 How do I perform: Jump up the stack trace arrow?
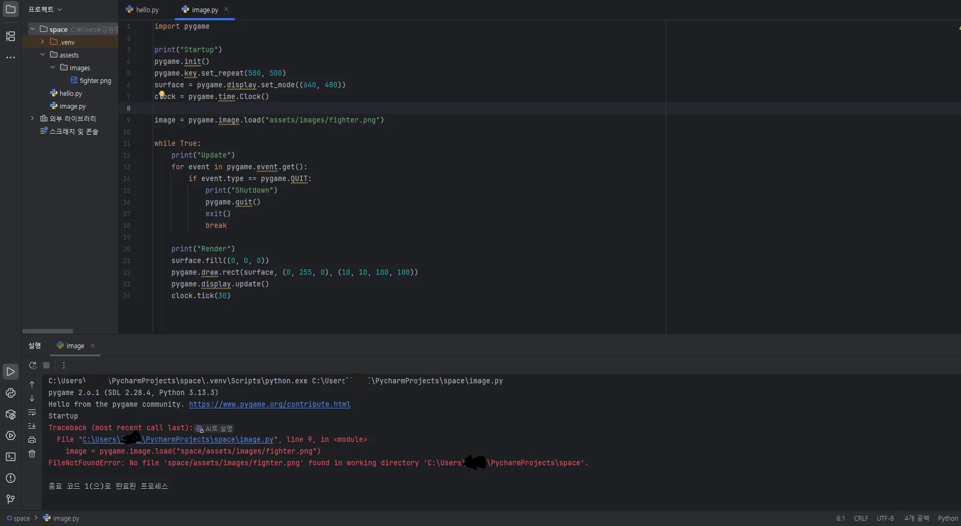32,384
